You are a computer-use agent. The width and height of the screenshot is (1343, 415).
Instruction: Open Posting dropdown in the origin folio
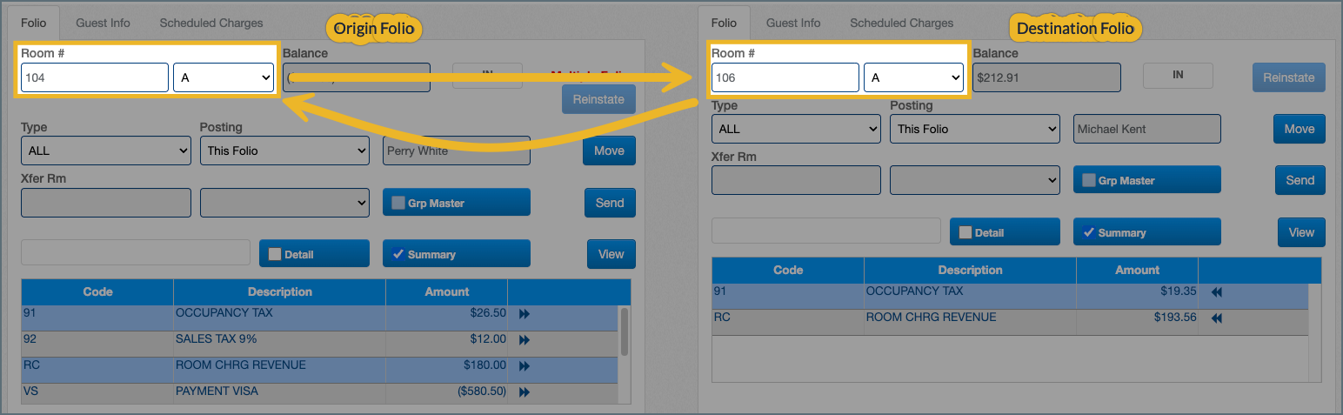284,151
